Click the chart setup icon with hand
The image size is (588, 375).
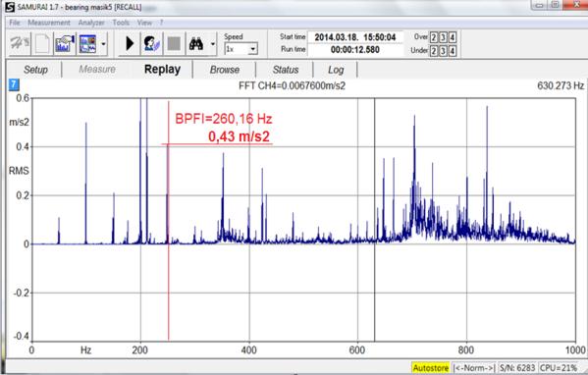click(65, 44)
